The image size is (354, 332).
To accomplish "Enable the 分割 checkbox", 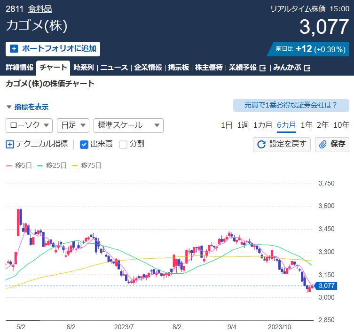I will 123,145.
